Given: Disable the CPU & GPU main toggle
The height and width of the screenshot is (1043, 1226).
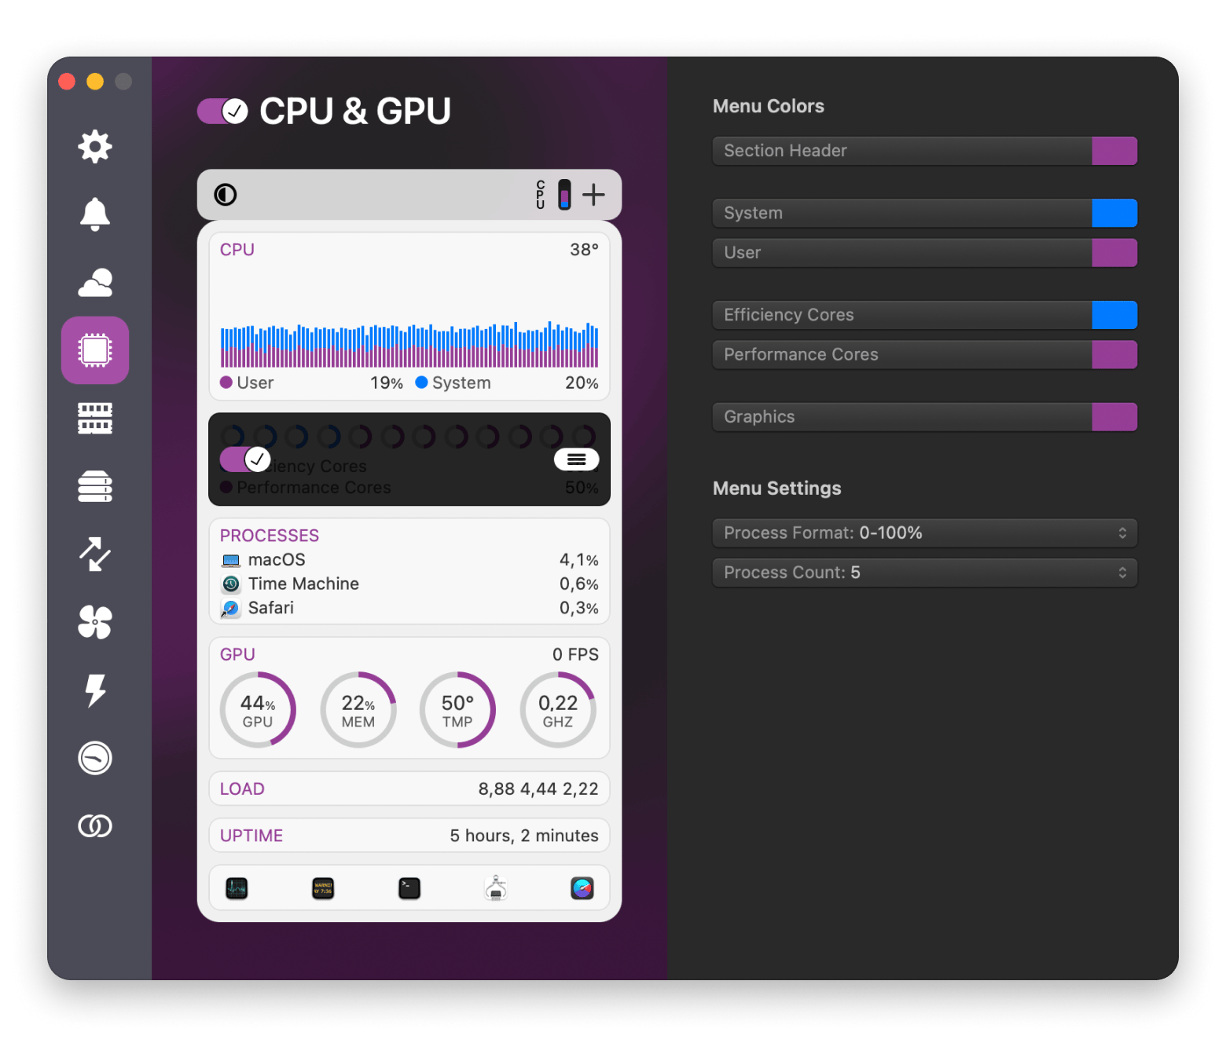Looking at the screenshot, I should pos(222,112).
